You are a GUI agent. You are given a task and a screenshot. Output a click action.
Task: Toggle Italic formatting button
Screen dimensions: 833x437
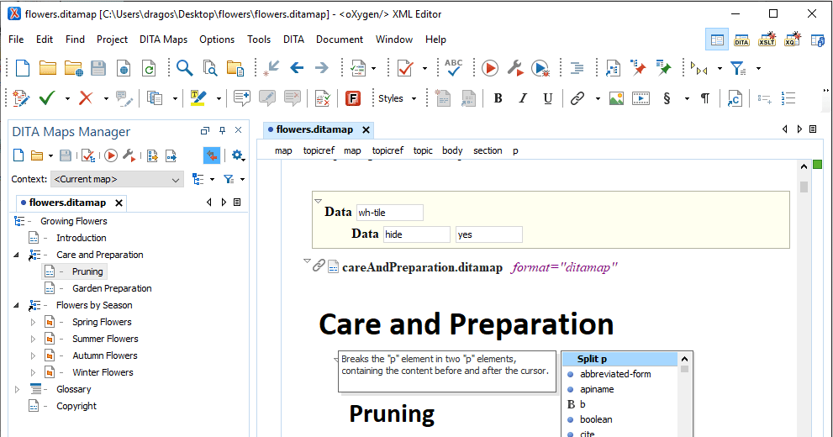pos(523,98)
